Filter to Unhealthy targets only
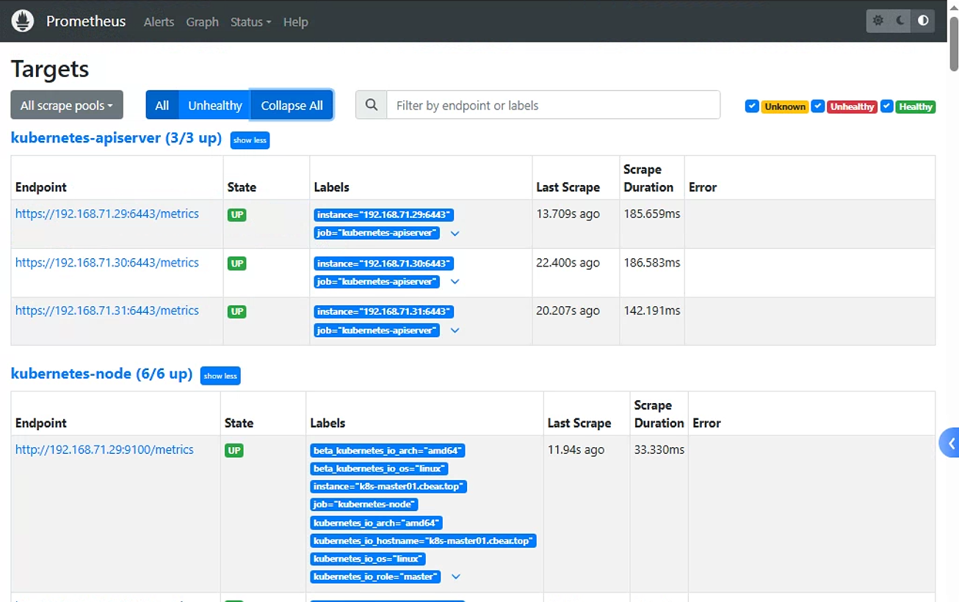The image size is (959, 602). coord(214,105)
